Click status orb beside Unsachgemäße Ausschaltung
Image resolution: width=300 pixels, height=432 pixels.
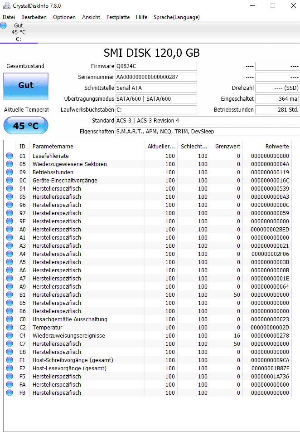[x=10, y=319]
